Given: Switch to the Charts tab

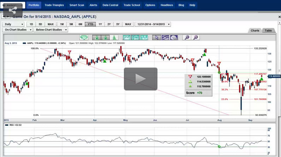Looking at the screenshot, I should 255,31.
